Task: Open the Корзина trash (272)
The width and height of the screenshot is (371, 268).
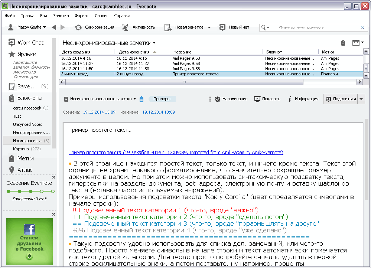Action: click(x=26, y=149)
